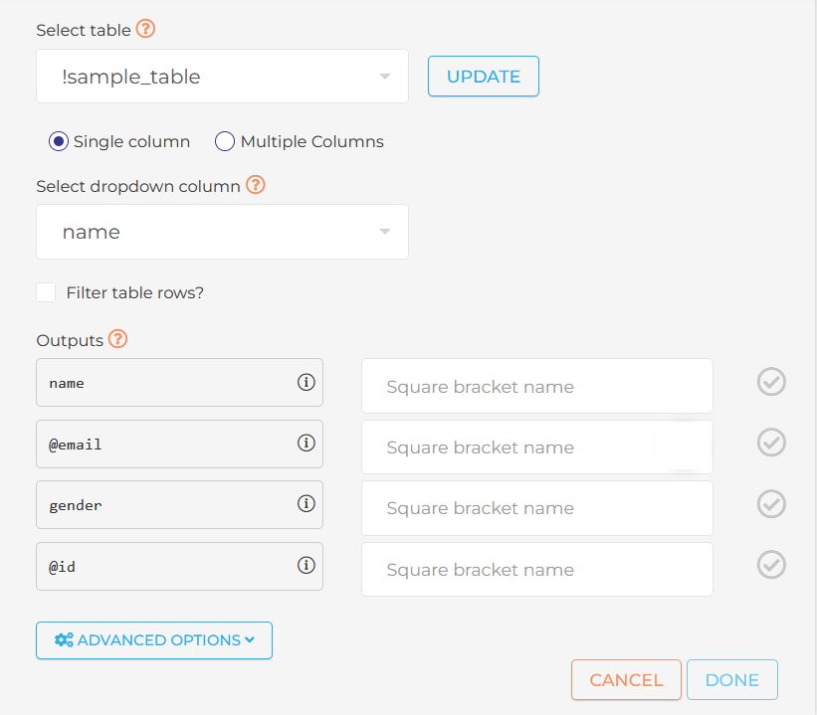The image size is (817, 715).
Task: Click the checkmark icon for @id output
Action: (x=771, y=565)
